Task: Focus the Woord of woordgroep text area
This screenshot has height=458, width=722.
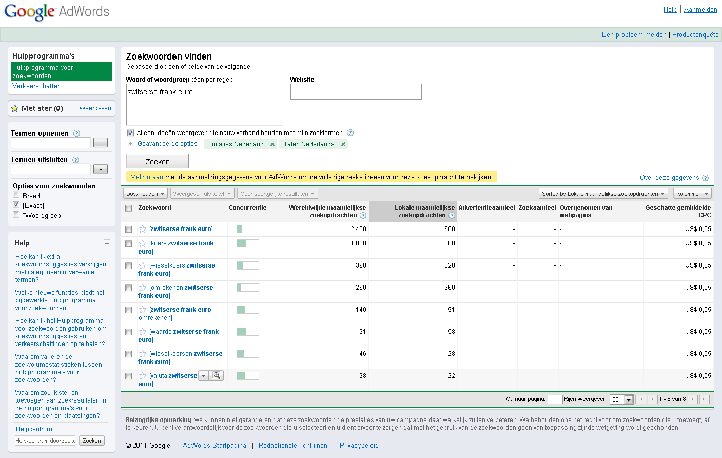Action: pyautogui.click(x=205, y=105)
